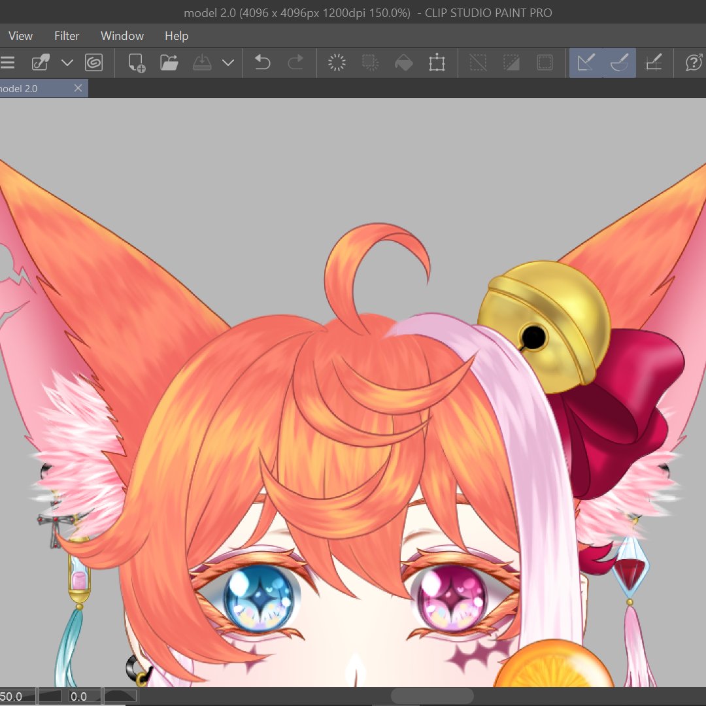Open CLIP STUDIO PAINT support help icon
Viewport: 706px width, 706px height.
[x=694, y=62]
